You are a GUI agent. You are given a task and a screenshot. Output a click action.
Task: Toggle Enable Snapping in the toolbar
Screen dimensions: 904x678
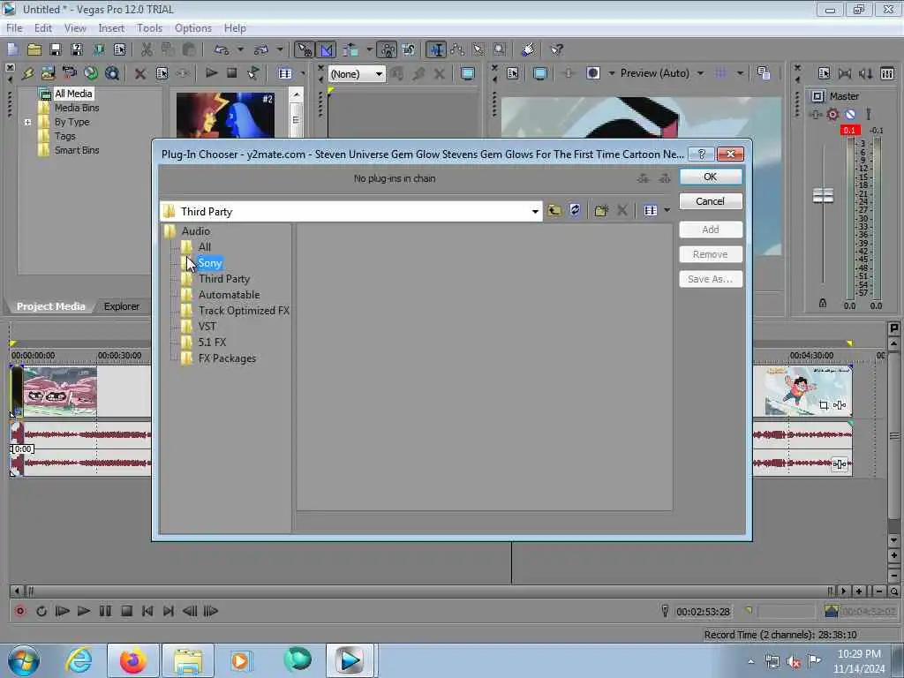(304, 50)
